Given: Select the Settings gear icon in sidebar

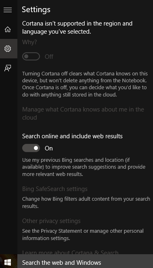Looking at the screenshot, I should [8, 49].
